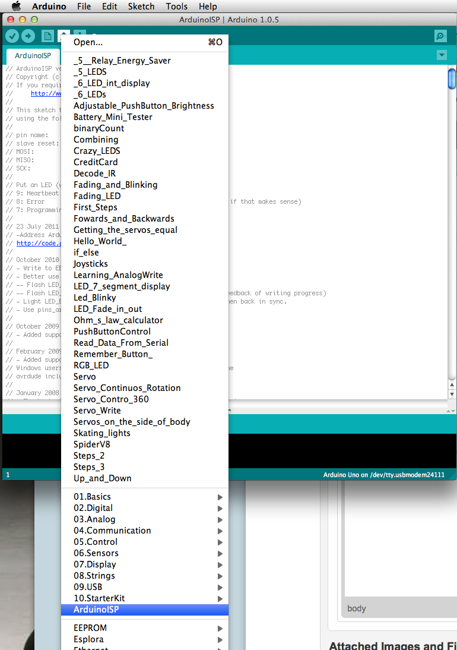This screenshot has height=650, width=457.
Task: Expand the 02.Digital examples submenu
Action: (x=145, y=508)
